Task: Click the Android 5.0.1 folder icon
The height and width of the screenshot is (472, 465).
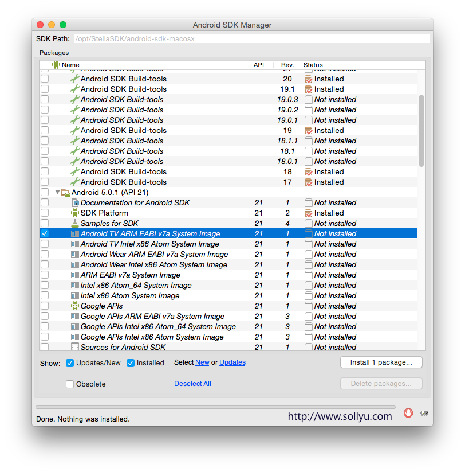Action: pyautogui.click(x=65, y=192)
